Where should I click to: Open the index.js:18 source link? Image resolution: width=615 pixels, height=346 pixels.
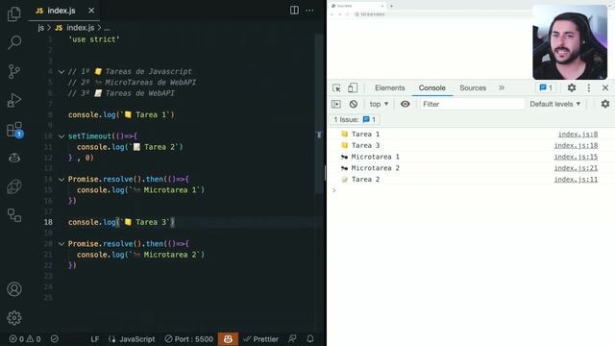click(576, 145)
